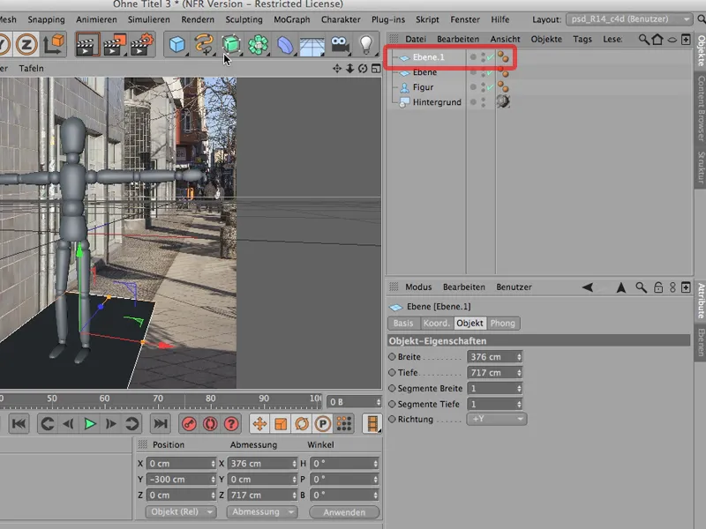This screenshot has height=529, width=706.
Task: Click the Object Manager home icon
Action: pos(657,40)
